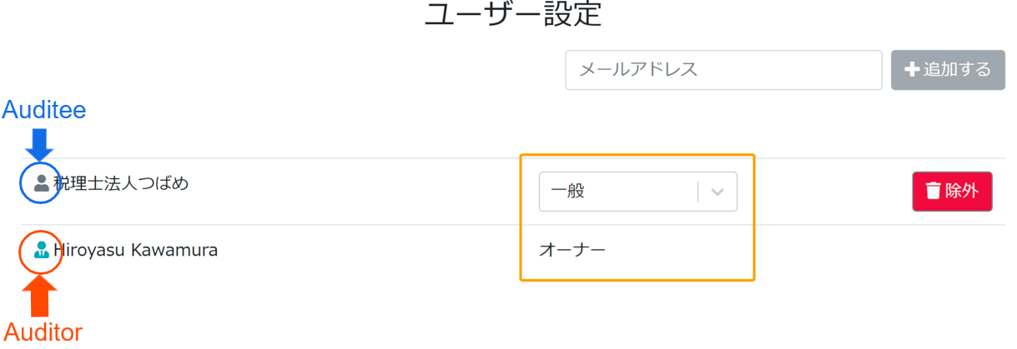The image size is (1017, 349).
Task: Click the gray user icon beside 税理士法人つばめ
Action: (x=41, y=183)
